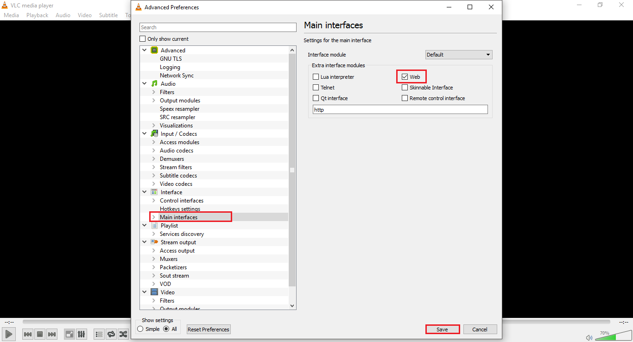Enable the Lua interpreter checkbox
This screenshot has height=342, width=633.
click(316, 77)
